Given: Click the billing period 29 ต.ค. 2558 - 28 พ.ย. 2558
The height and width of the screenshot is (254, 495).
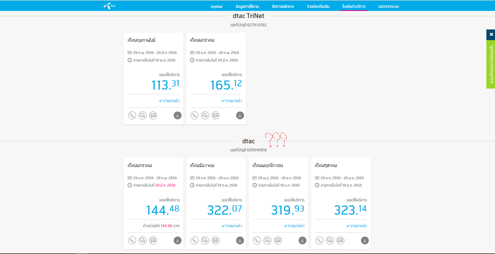Looking at the screenshot, I should point(342,178).
